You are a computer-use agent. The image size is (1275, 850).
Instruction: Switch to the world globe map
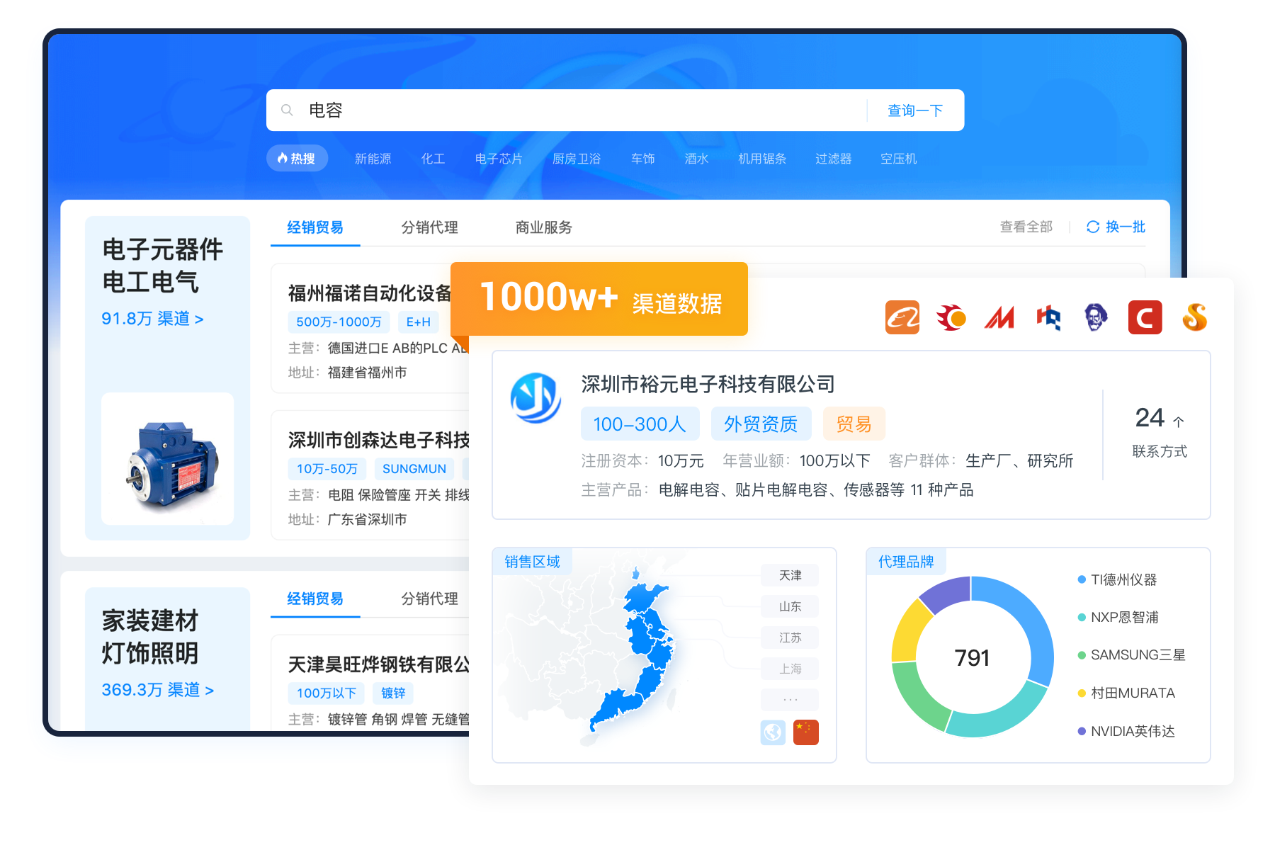tap(773, 732)
